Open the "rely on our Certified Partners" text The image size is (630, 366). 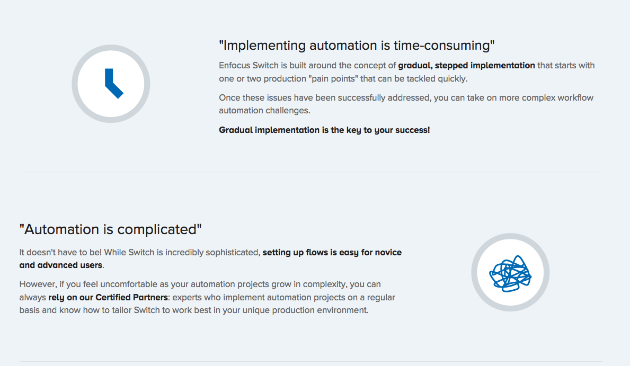pos(108,297)
